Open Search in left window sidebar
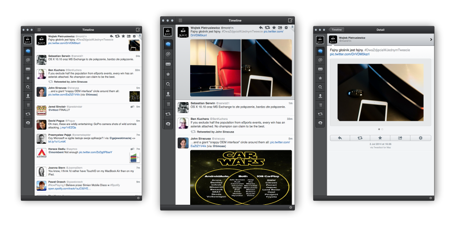455x227 pixels. tap(28, 87)
